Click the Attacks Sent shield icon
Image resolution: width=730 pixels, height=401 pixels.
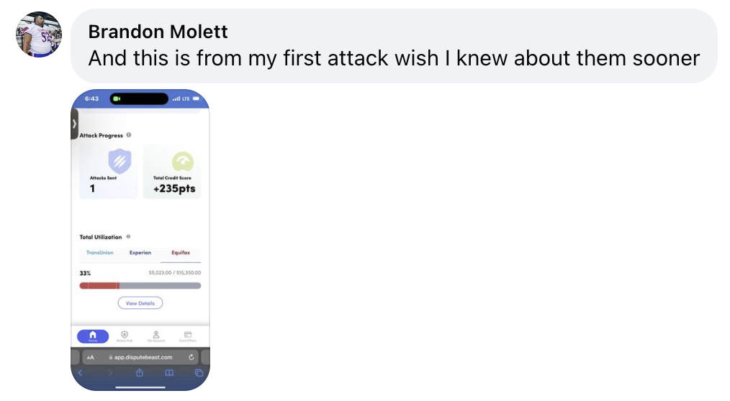point(120,162)
